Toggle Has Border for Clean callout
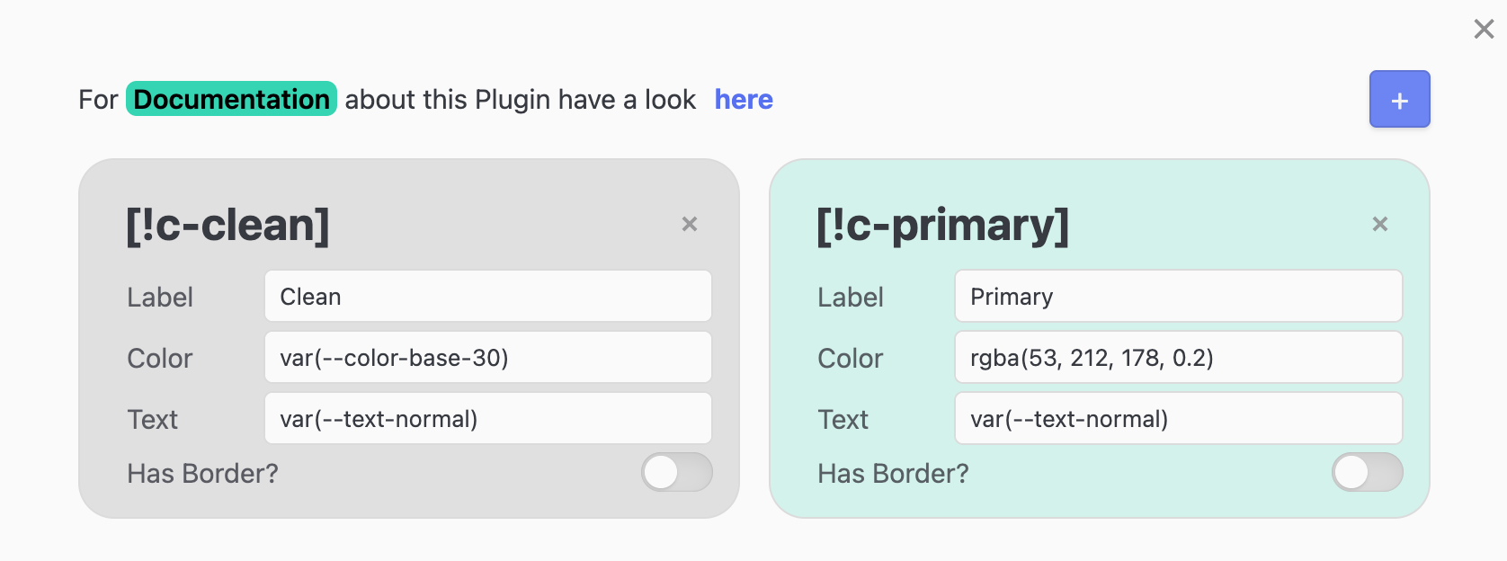Image resolution: width=1507 pixels, height=561 pixels. (x=676, y=473)
